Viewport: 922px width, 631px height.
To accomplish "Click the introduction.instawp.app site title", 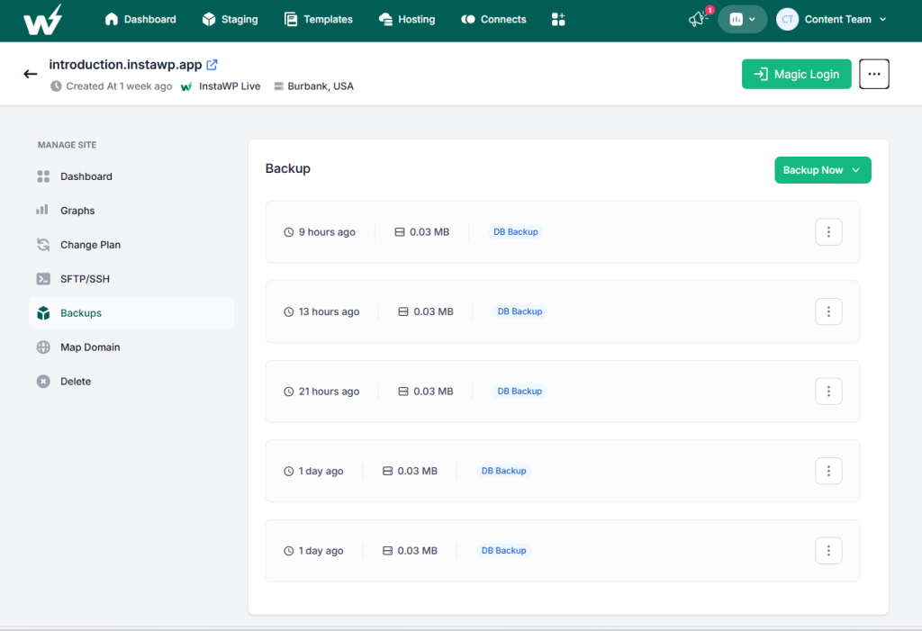I will click(125, 65).
